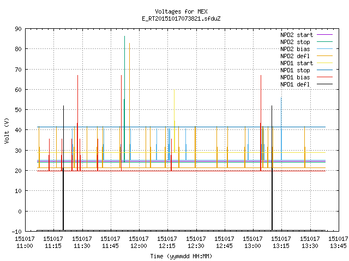Screen dimensions: 349x261
Task: Click the green NPD2 stop legend line
Action: 324,42
